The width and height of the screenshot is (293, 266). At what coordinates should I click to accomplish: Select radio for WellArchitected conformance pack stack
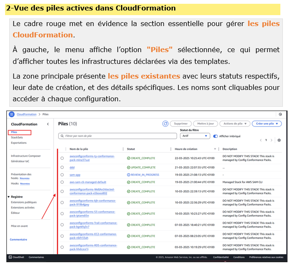coord(62,192)
